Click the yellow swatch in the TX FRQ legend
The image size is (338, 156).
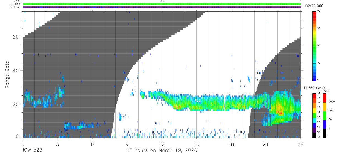coord(314,110)
